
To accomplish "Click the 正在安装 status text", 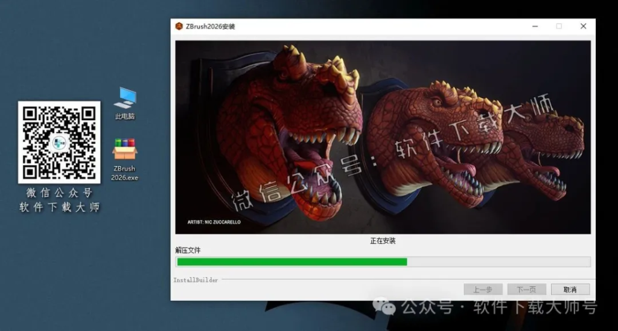I will 383,240.
